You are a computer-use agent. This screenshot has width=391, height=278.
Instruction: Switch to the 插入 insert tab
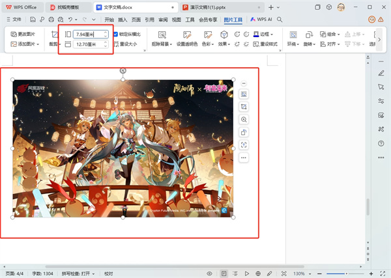point(123,20)
